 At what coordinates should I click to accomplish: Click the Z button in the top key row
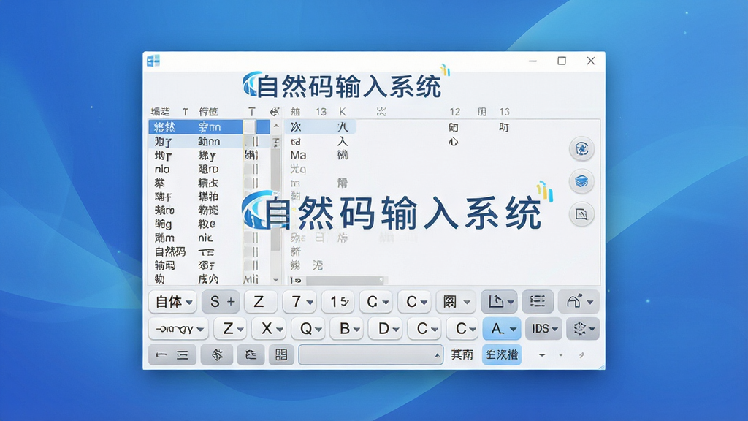pos(261,302)
